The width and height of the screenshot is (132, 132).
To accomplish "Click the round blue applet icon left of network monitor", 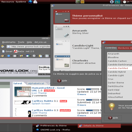I will 112,2.
